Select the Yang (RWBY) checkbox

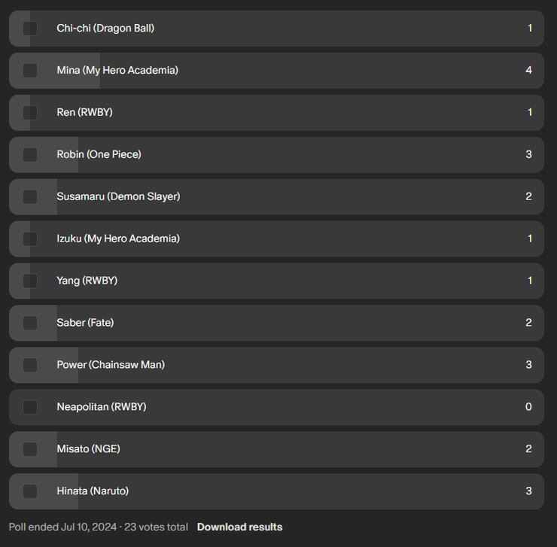pyautogui.click(x=30, y=281)
